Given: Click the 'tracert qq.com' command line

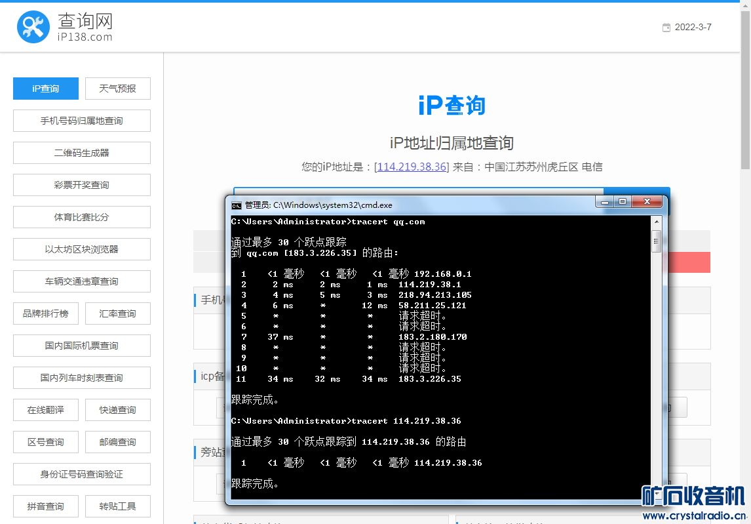Looking at the screenshot, I should (328, 222).
